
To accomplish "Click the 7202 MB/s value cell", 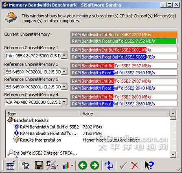I will coord(92,127).
